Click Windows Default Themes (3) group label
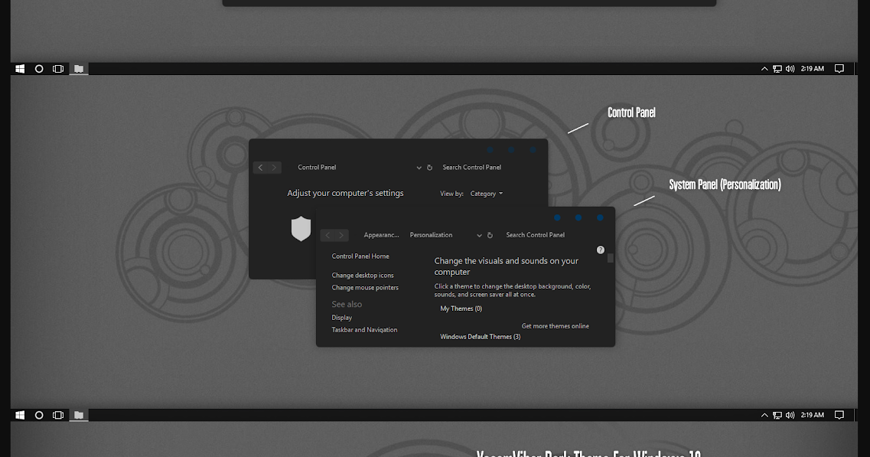Screen dimensions: 870x457 point(481,337)
